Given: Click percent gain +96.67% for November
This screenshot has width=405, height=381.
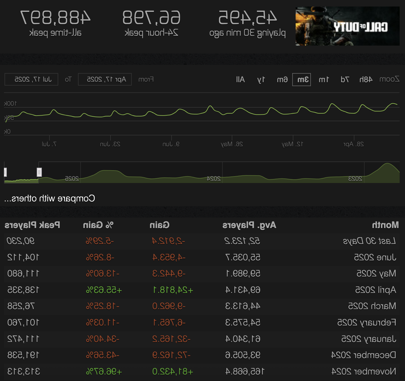Looking at the screenshot, I should 104,372.
